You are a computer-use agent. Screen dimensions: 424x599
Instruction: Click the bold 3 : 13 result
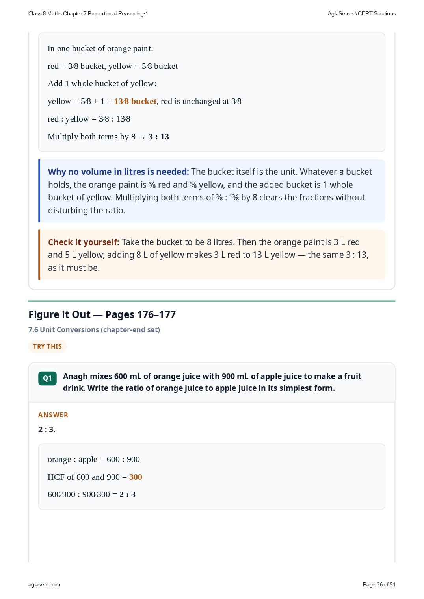tap(159, 137)
